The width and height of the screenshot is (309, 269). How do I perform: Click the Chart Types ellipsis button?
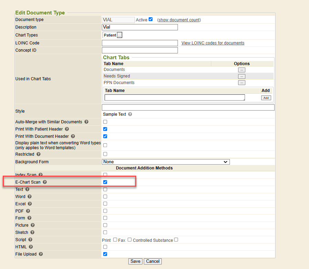[120, 35]
